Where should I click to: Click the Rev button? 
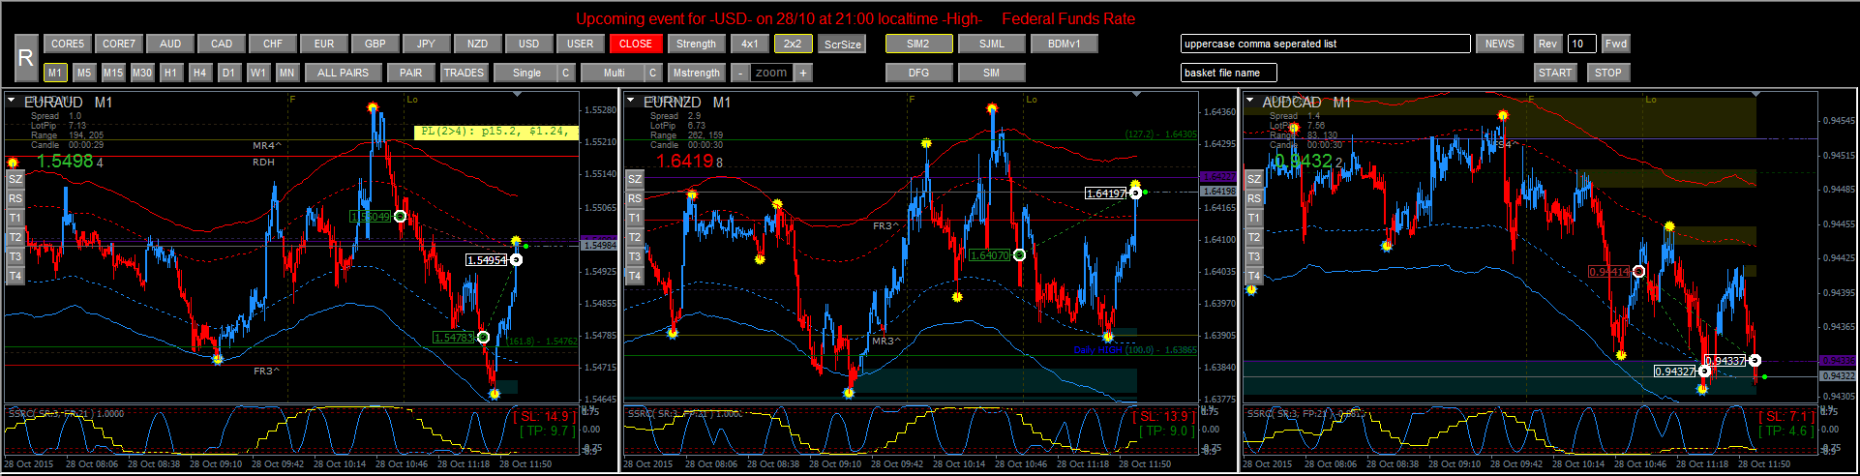click(1548, 44)
